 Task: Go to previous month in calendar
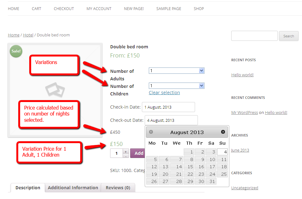(x=151, y=132)
